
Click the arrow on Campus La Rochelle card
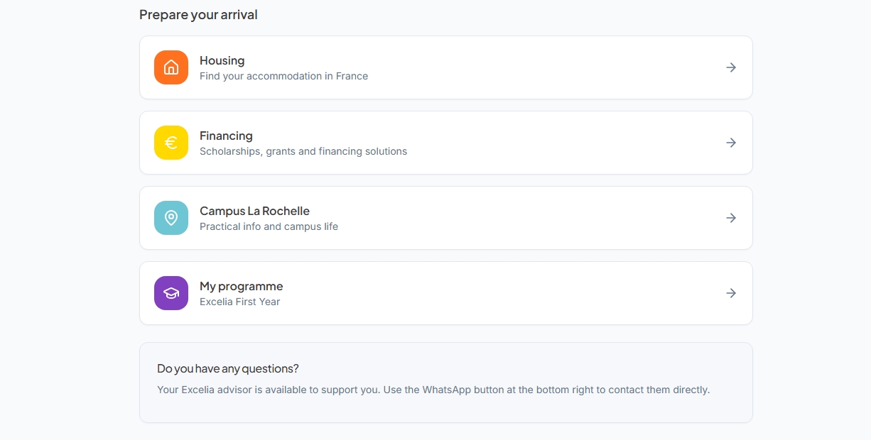click(x=731, y=218)
